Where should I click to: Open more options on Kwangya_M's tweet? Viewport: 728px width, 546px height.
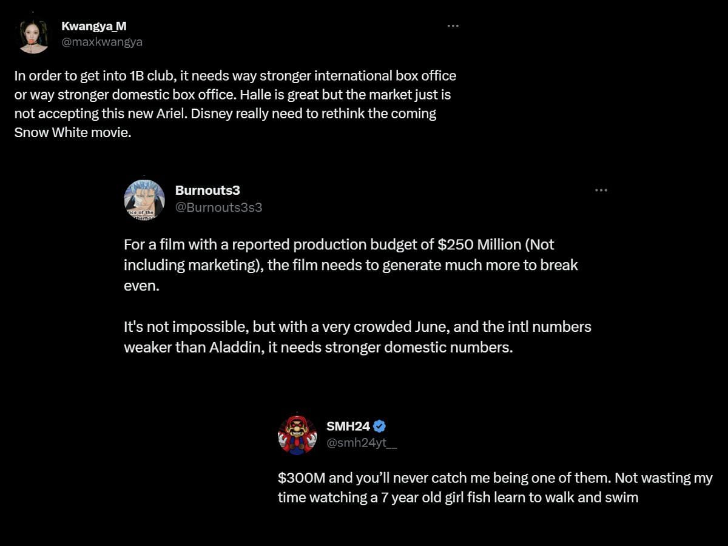453,26
